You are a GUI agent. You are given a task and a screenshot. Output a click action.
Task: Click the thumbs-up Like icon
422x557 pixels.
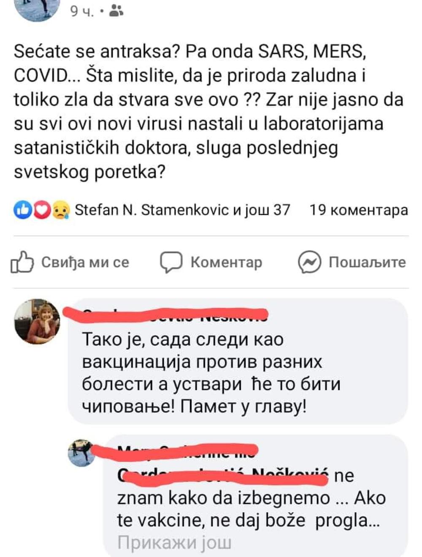[22, 262]
